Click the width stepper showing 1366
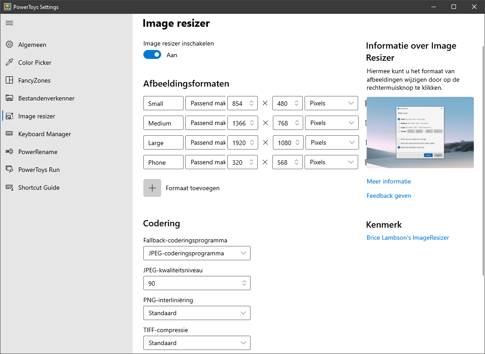Screen dimensions: 485x354 pyautogui.click(x=243, y=123)
